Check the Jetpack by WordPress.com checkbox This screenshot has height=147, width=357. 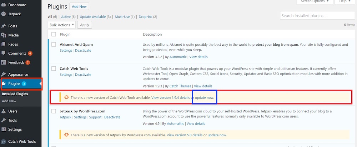(54, 111)
